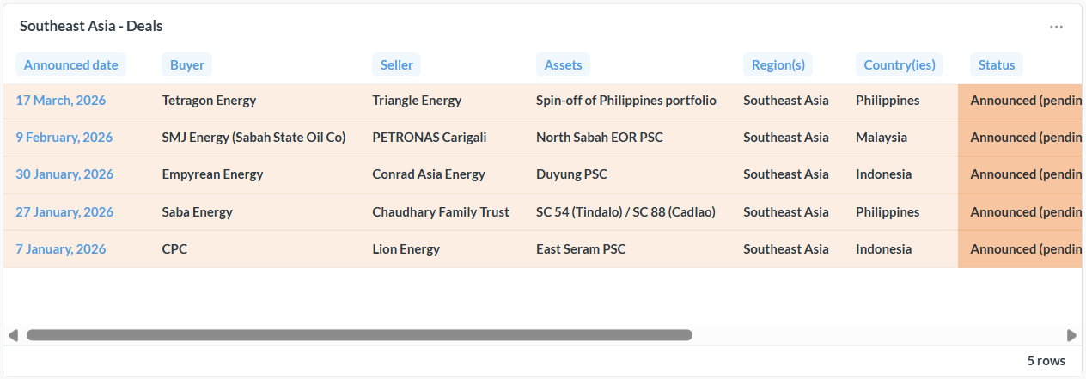This screenshot has width=1086, height=379.
Task: Open the 17 March, 2026 deal link
Action: (x=61, y=101)
